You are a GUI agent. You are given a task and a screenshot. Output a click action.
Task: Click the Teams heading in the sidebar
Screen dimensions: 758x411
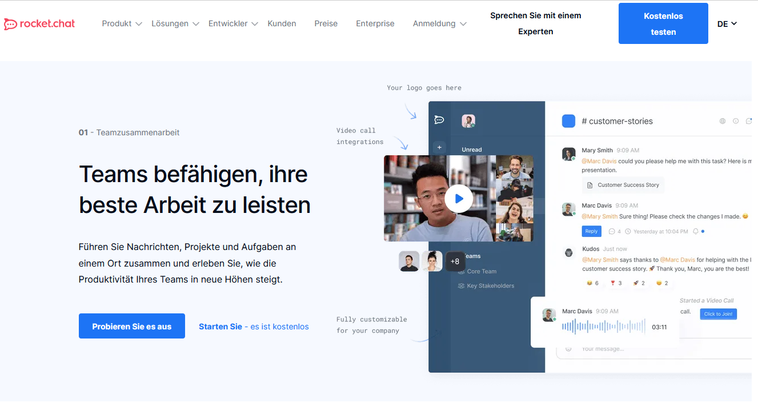pyautogui.click(x=472, y=256)
